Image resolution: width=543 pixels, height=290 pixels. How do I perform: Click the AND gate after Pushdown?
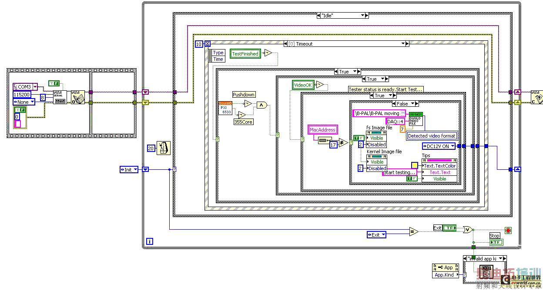(x=261, y=104)
